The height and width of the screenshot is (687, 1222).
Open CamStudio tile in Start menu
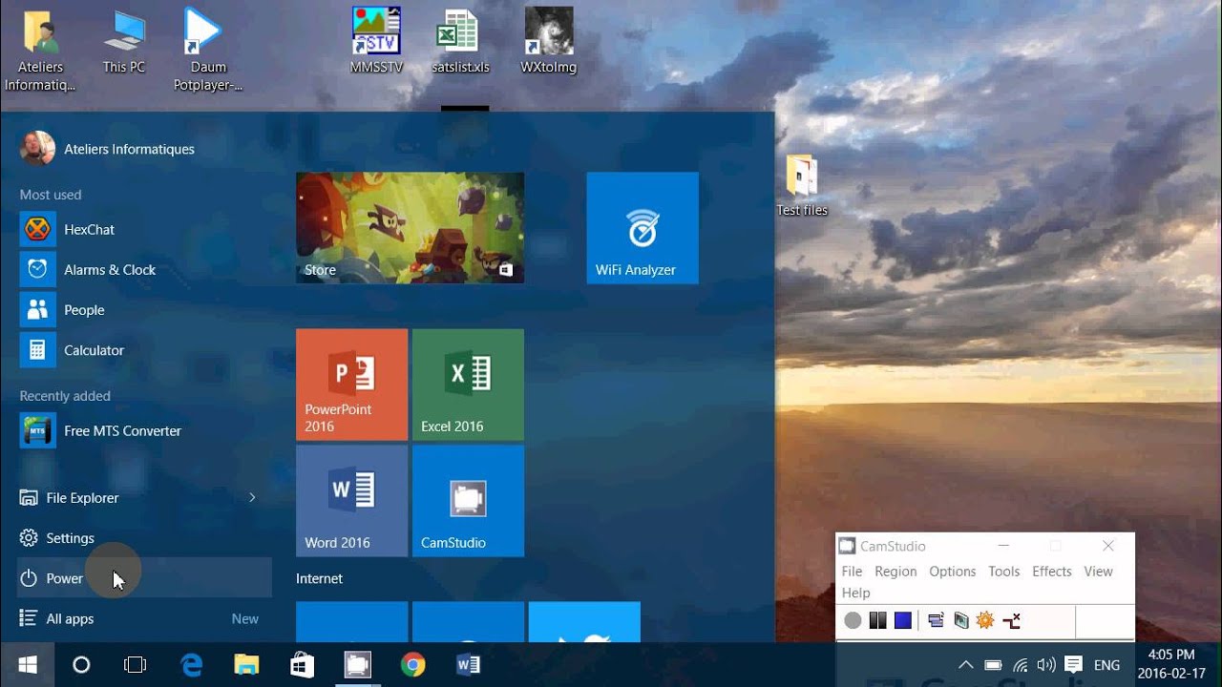tap(468, 501)
